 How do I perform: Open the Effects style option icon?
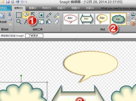pyautogui.click(x=133, y=24)
